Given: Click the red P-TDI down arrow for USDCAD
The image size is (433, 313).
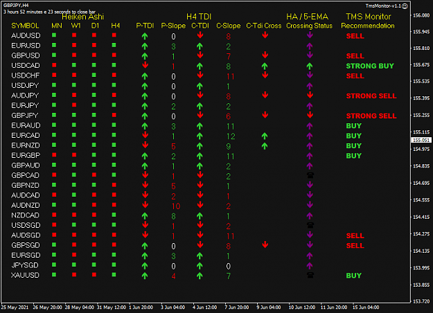Looking at the screenshot, I should coord(145,65).
